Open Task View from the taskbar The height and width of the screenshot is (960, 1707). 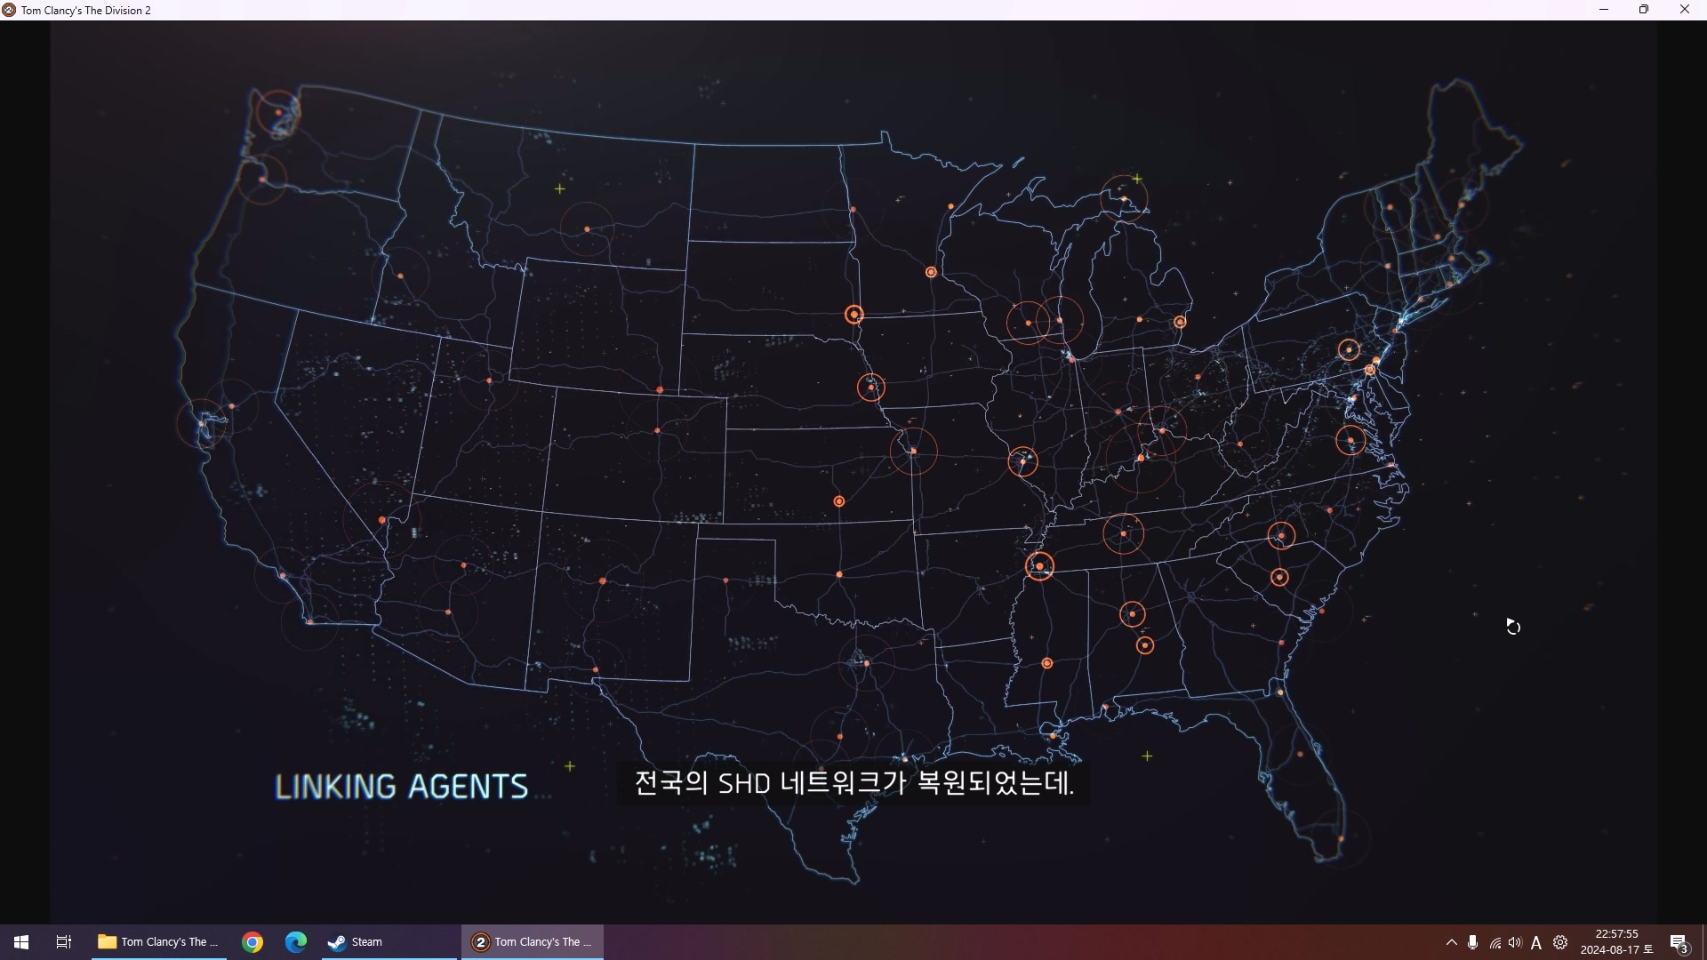click(x=63, y=942)
